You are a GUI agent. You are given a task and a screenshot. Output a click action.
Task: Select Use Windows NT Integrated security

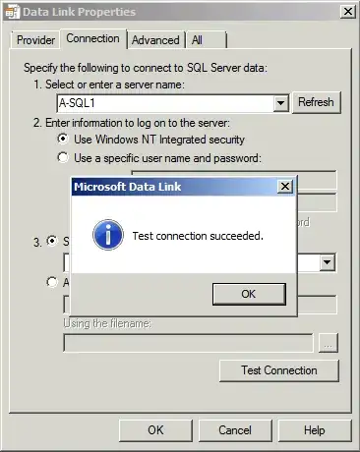[x=63, y=139]
